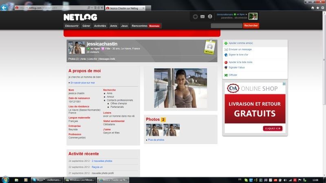Open the mail envelope icon in header
The width and height of the screenshot is (326, 183).
(x=203, y=17)
